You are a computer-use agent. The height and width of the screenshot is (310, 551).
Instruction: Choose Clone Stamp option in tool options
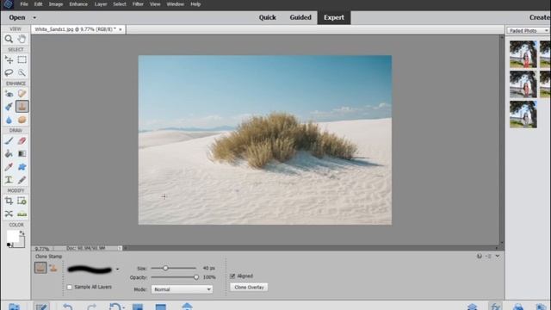pyautogui.click(x=40, y=268)
